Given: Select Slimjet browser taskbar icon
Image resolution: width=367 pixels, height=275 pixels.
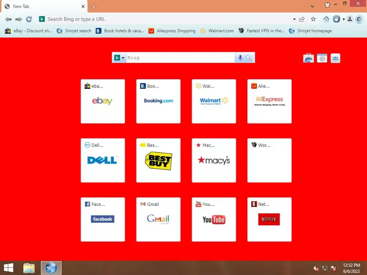Looking at the screenshot, I should point(51,268).
